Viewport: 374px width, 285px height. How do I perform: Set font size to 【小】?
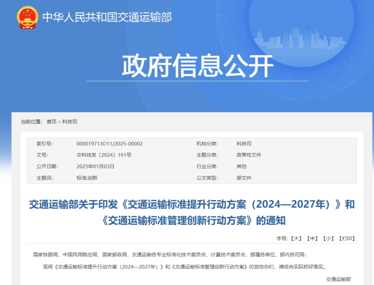[x=329, y=238]
